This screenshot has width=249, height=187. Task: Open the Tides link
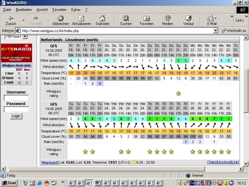[x=212, y=162]
